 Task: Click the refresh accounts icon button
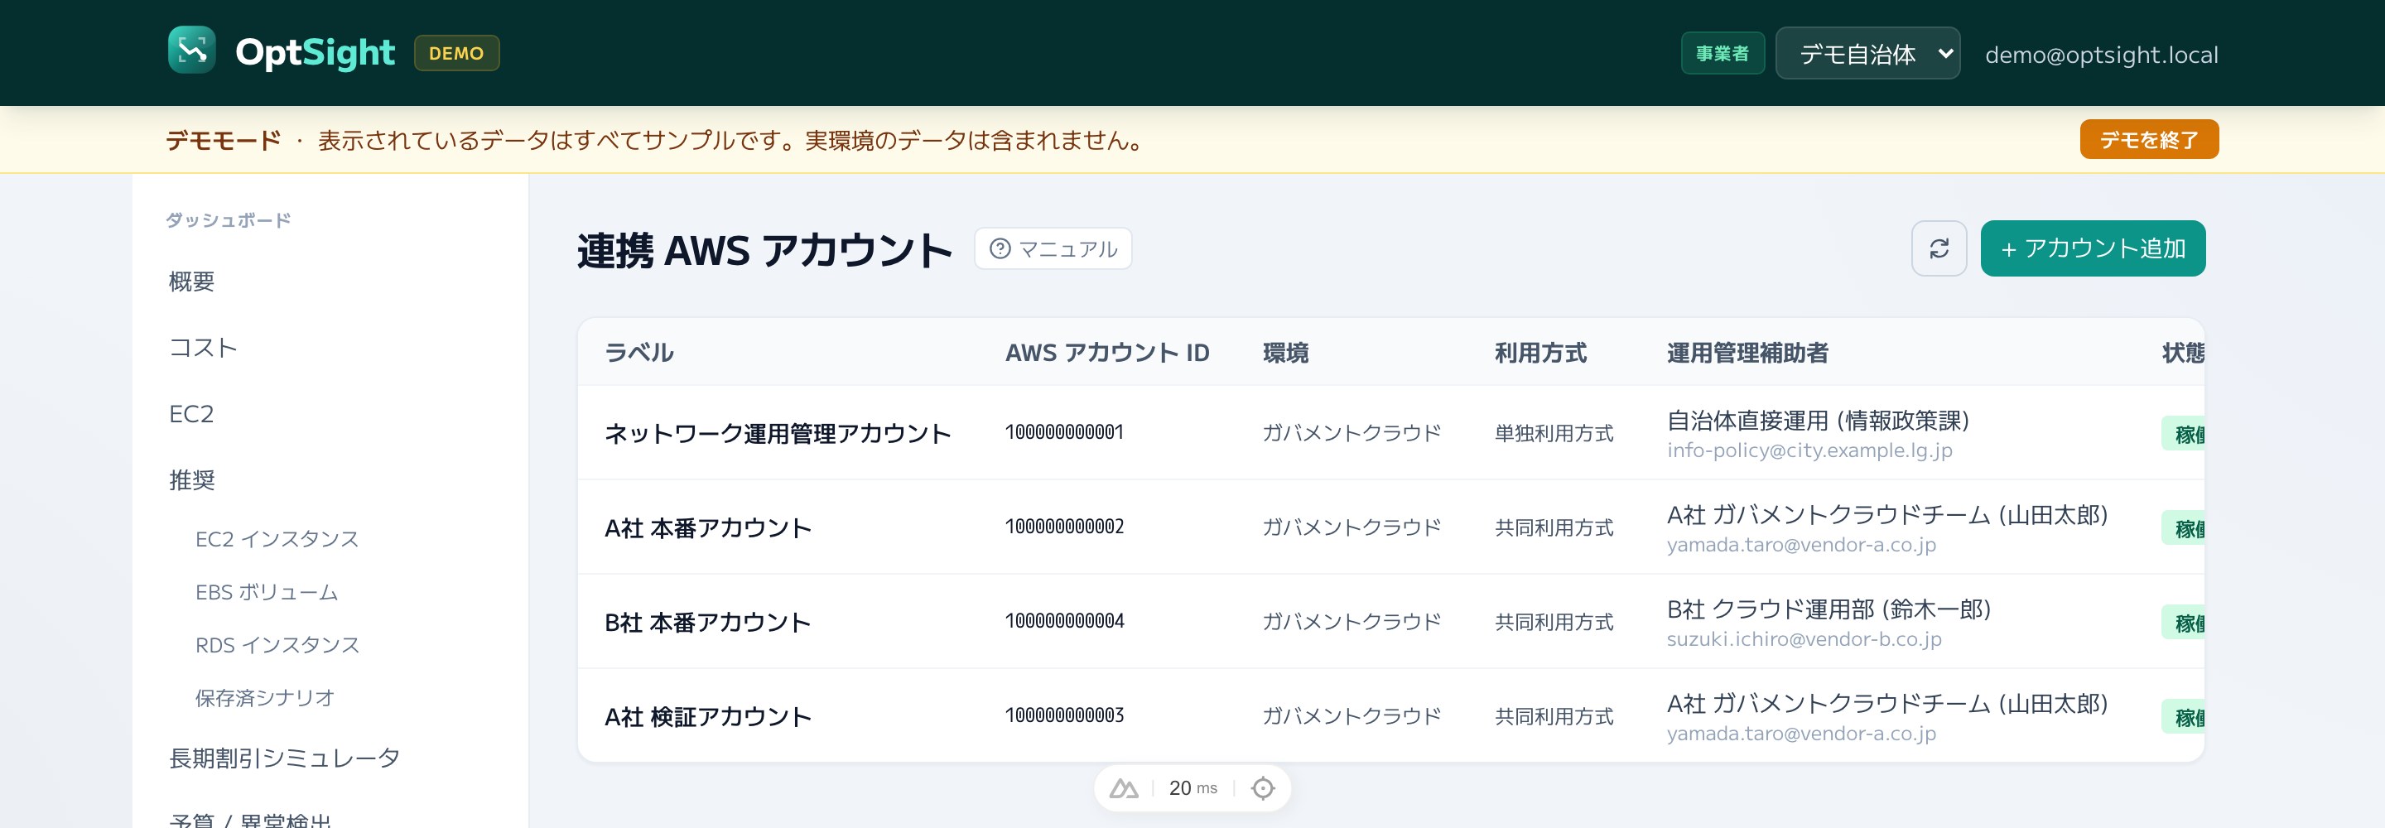pos(1939,248)
